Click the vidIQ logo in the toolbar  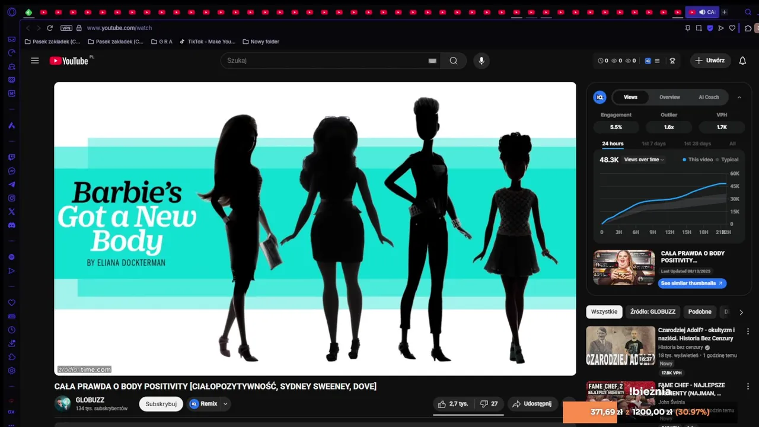pyautogui.click(x=648, y=60)
